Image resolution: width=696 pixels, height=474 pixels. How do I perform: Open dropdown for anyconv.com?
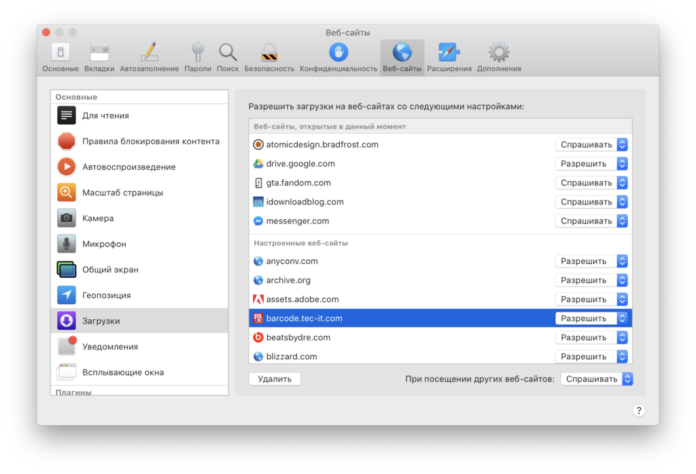click(591, 261)
